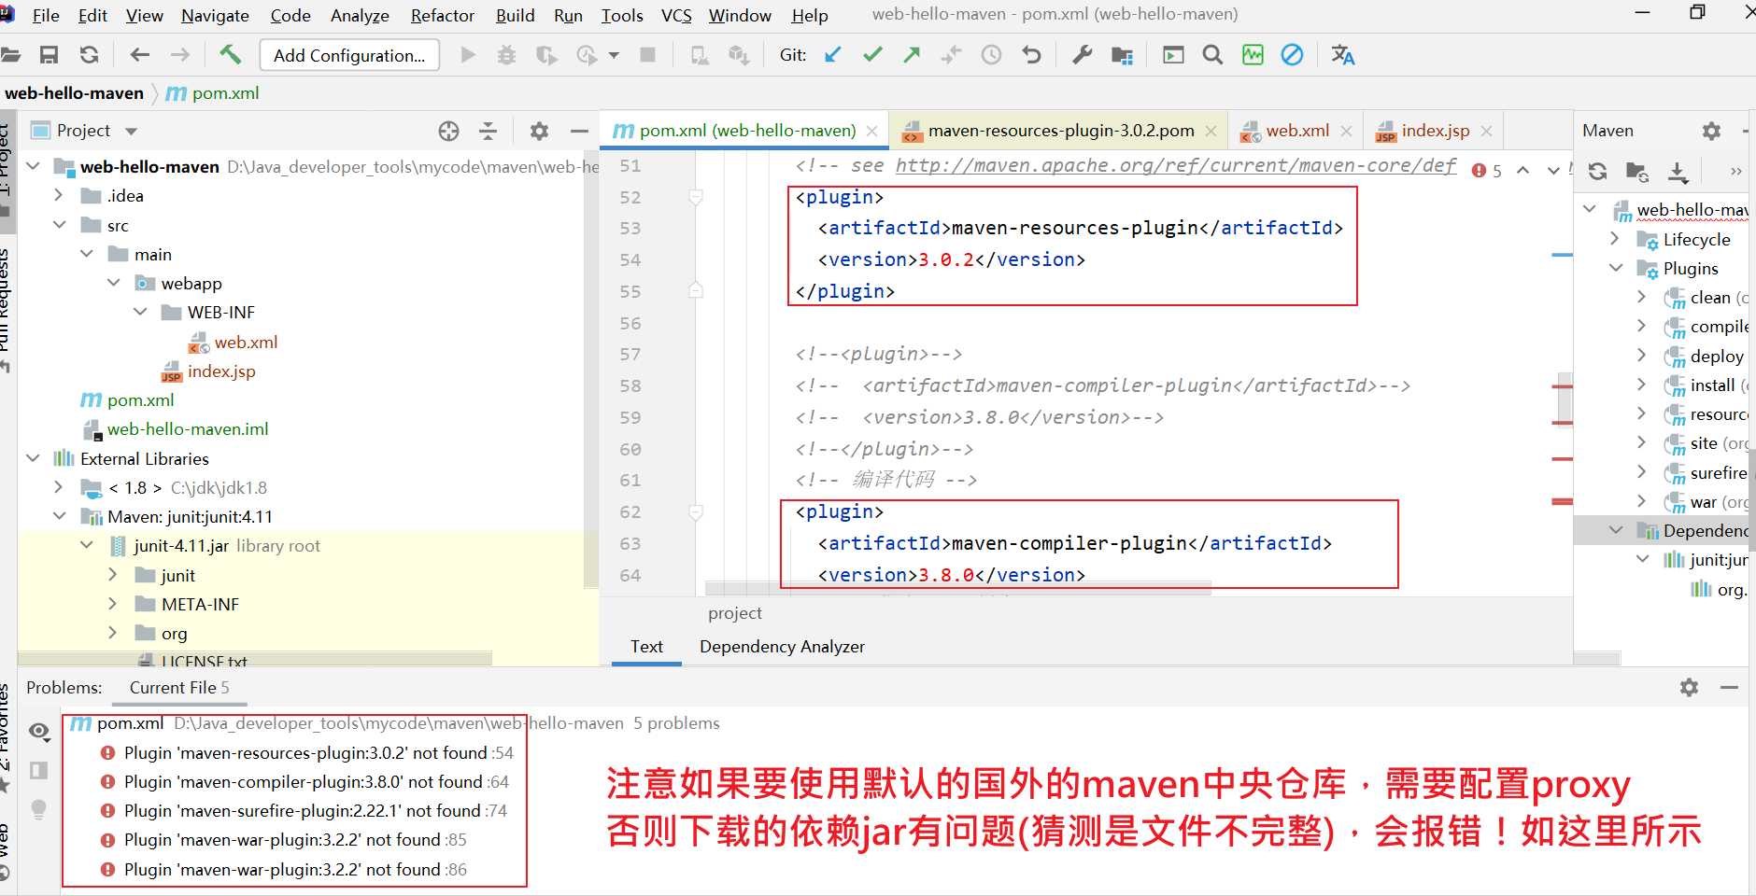The width and height of the screenshot is (1756, 896).
Task: Click the Save All toolbar icon
Action: [50, 55]
